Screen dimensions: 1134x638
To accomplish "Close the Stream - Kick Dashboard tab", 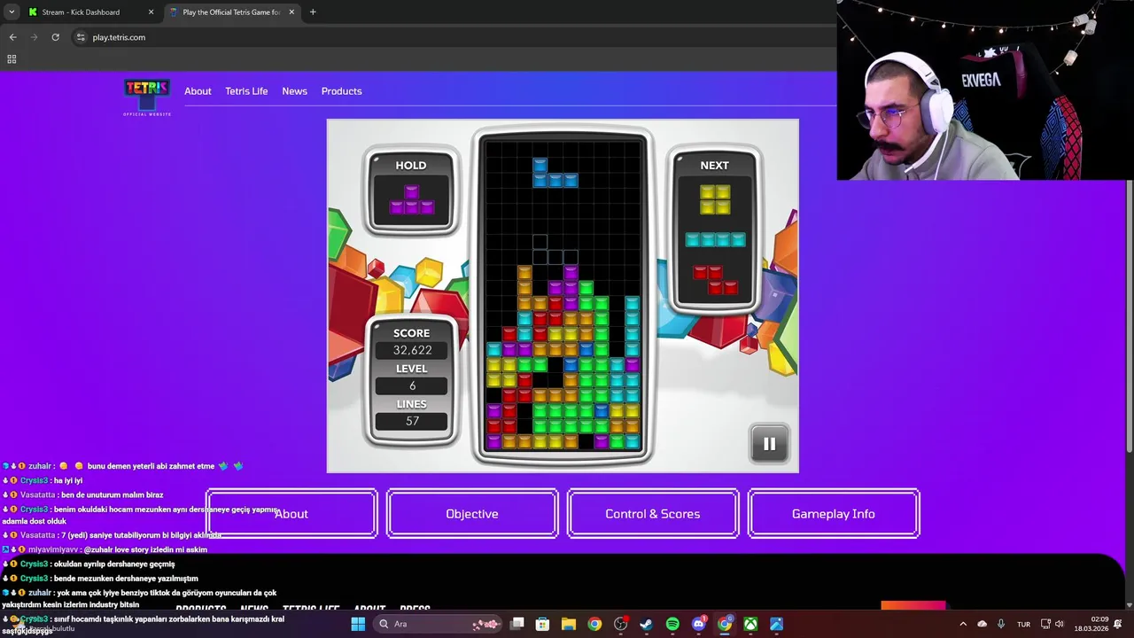I will click(x=151, y=12).
